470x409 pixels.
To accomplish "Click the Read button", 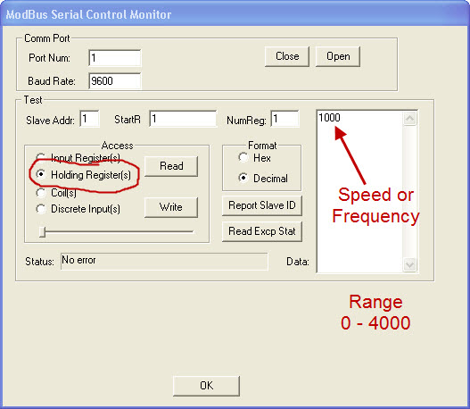I will [171, 166].
